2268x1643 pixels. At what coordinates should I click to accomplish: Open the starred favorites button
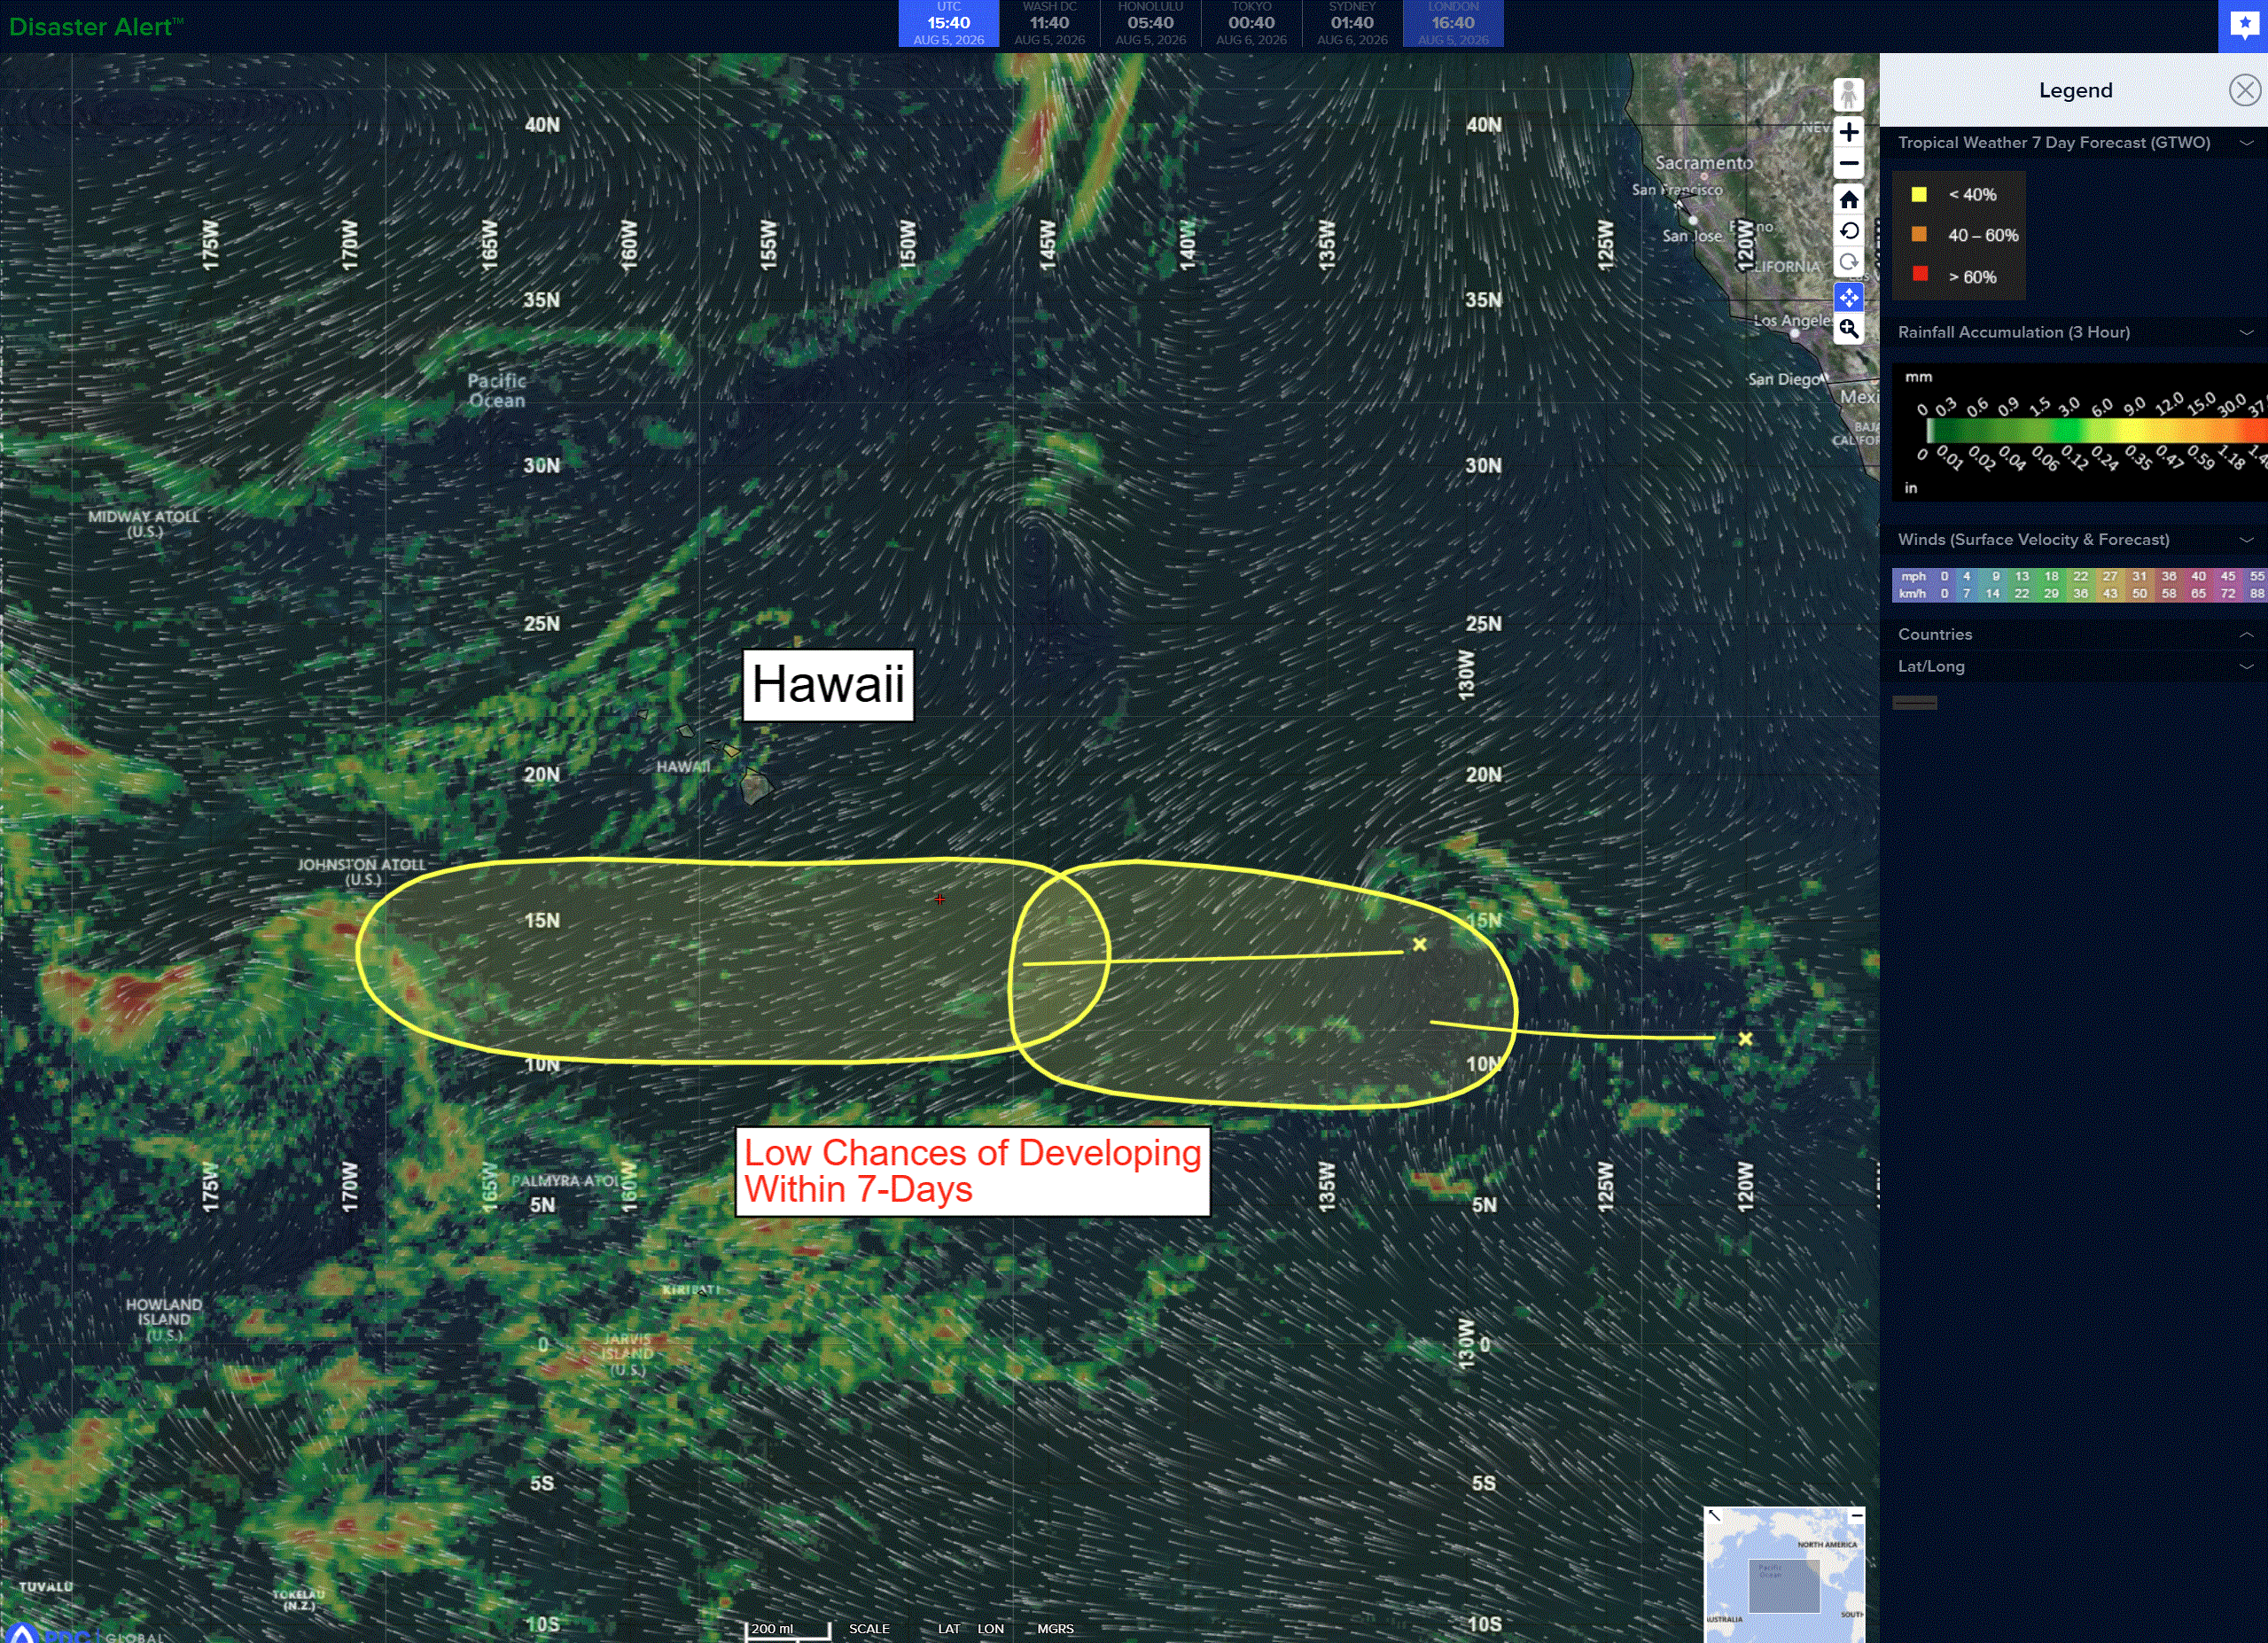tap(2243, 25)
